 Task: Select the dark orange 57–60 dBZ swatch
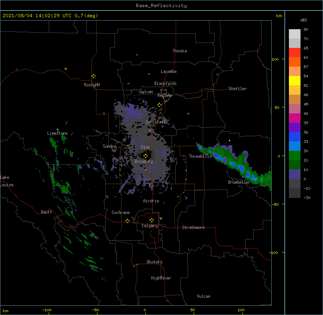pyautogui.click(x=295, y=62)
